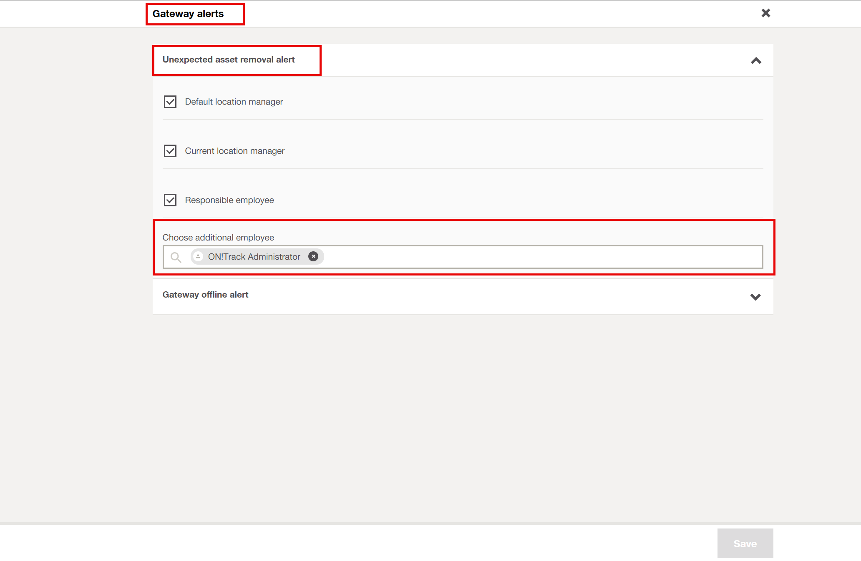Click the Gateway alerts dialog title
Viewport: 861px width, 561px height.
tap(188, 14)
